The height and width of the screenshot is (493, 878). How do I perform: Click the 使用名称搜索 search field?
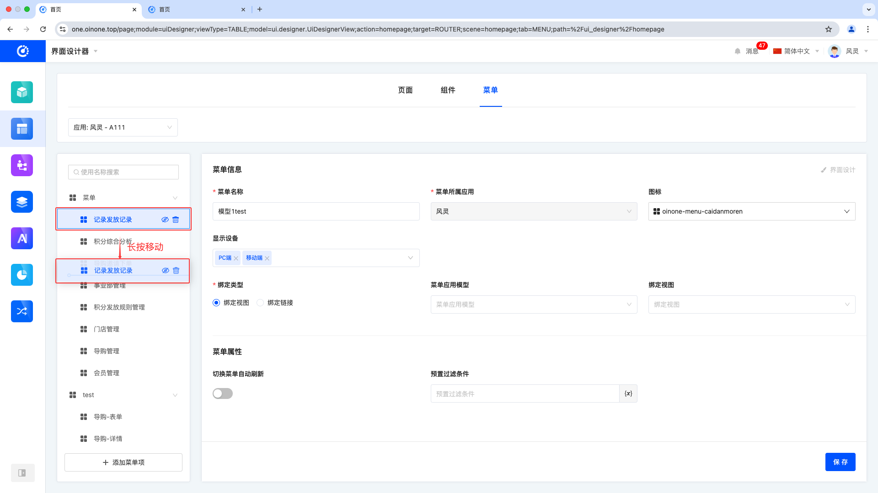click(123, 172)
